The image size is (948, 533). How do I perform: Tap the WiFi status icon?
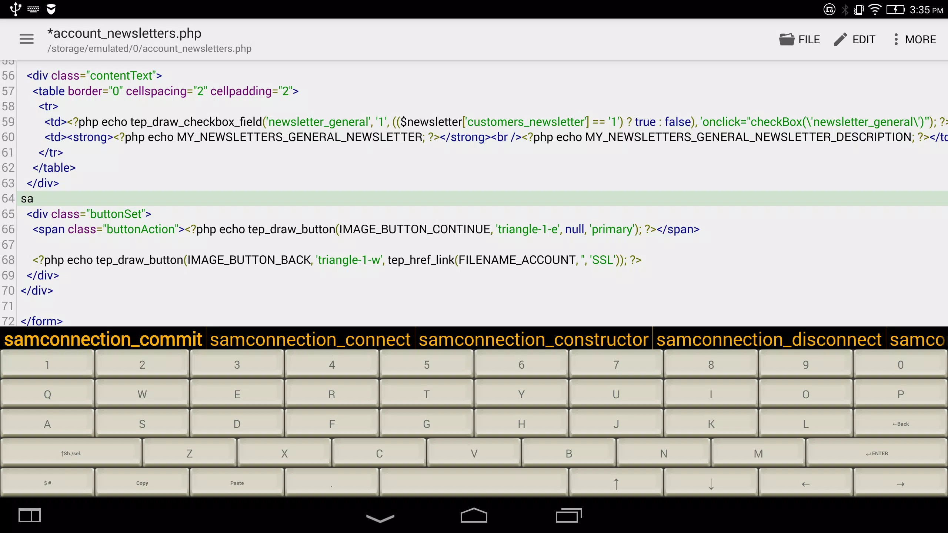[875, 9]
